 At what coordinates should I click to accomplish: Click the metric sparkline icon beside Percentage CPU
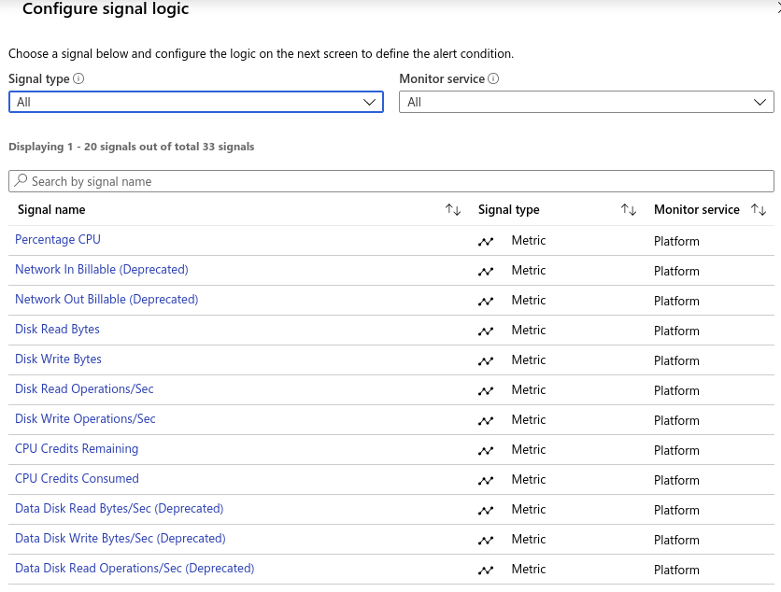point(486,241)
